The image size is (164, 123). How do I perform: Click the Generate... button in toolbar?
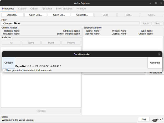[x=82, y=15]
